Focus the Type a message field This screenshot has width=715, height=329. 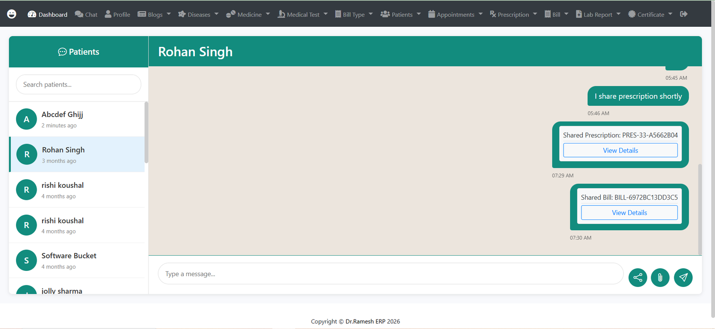click(391, 274)
